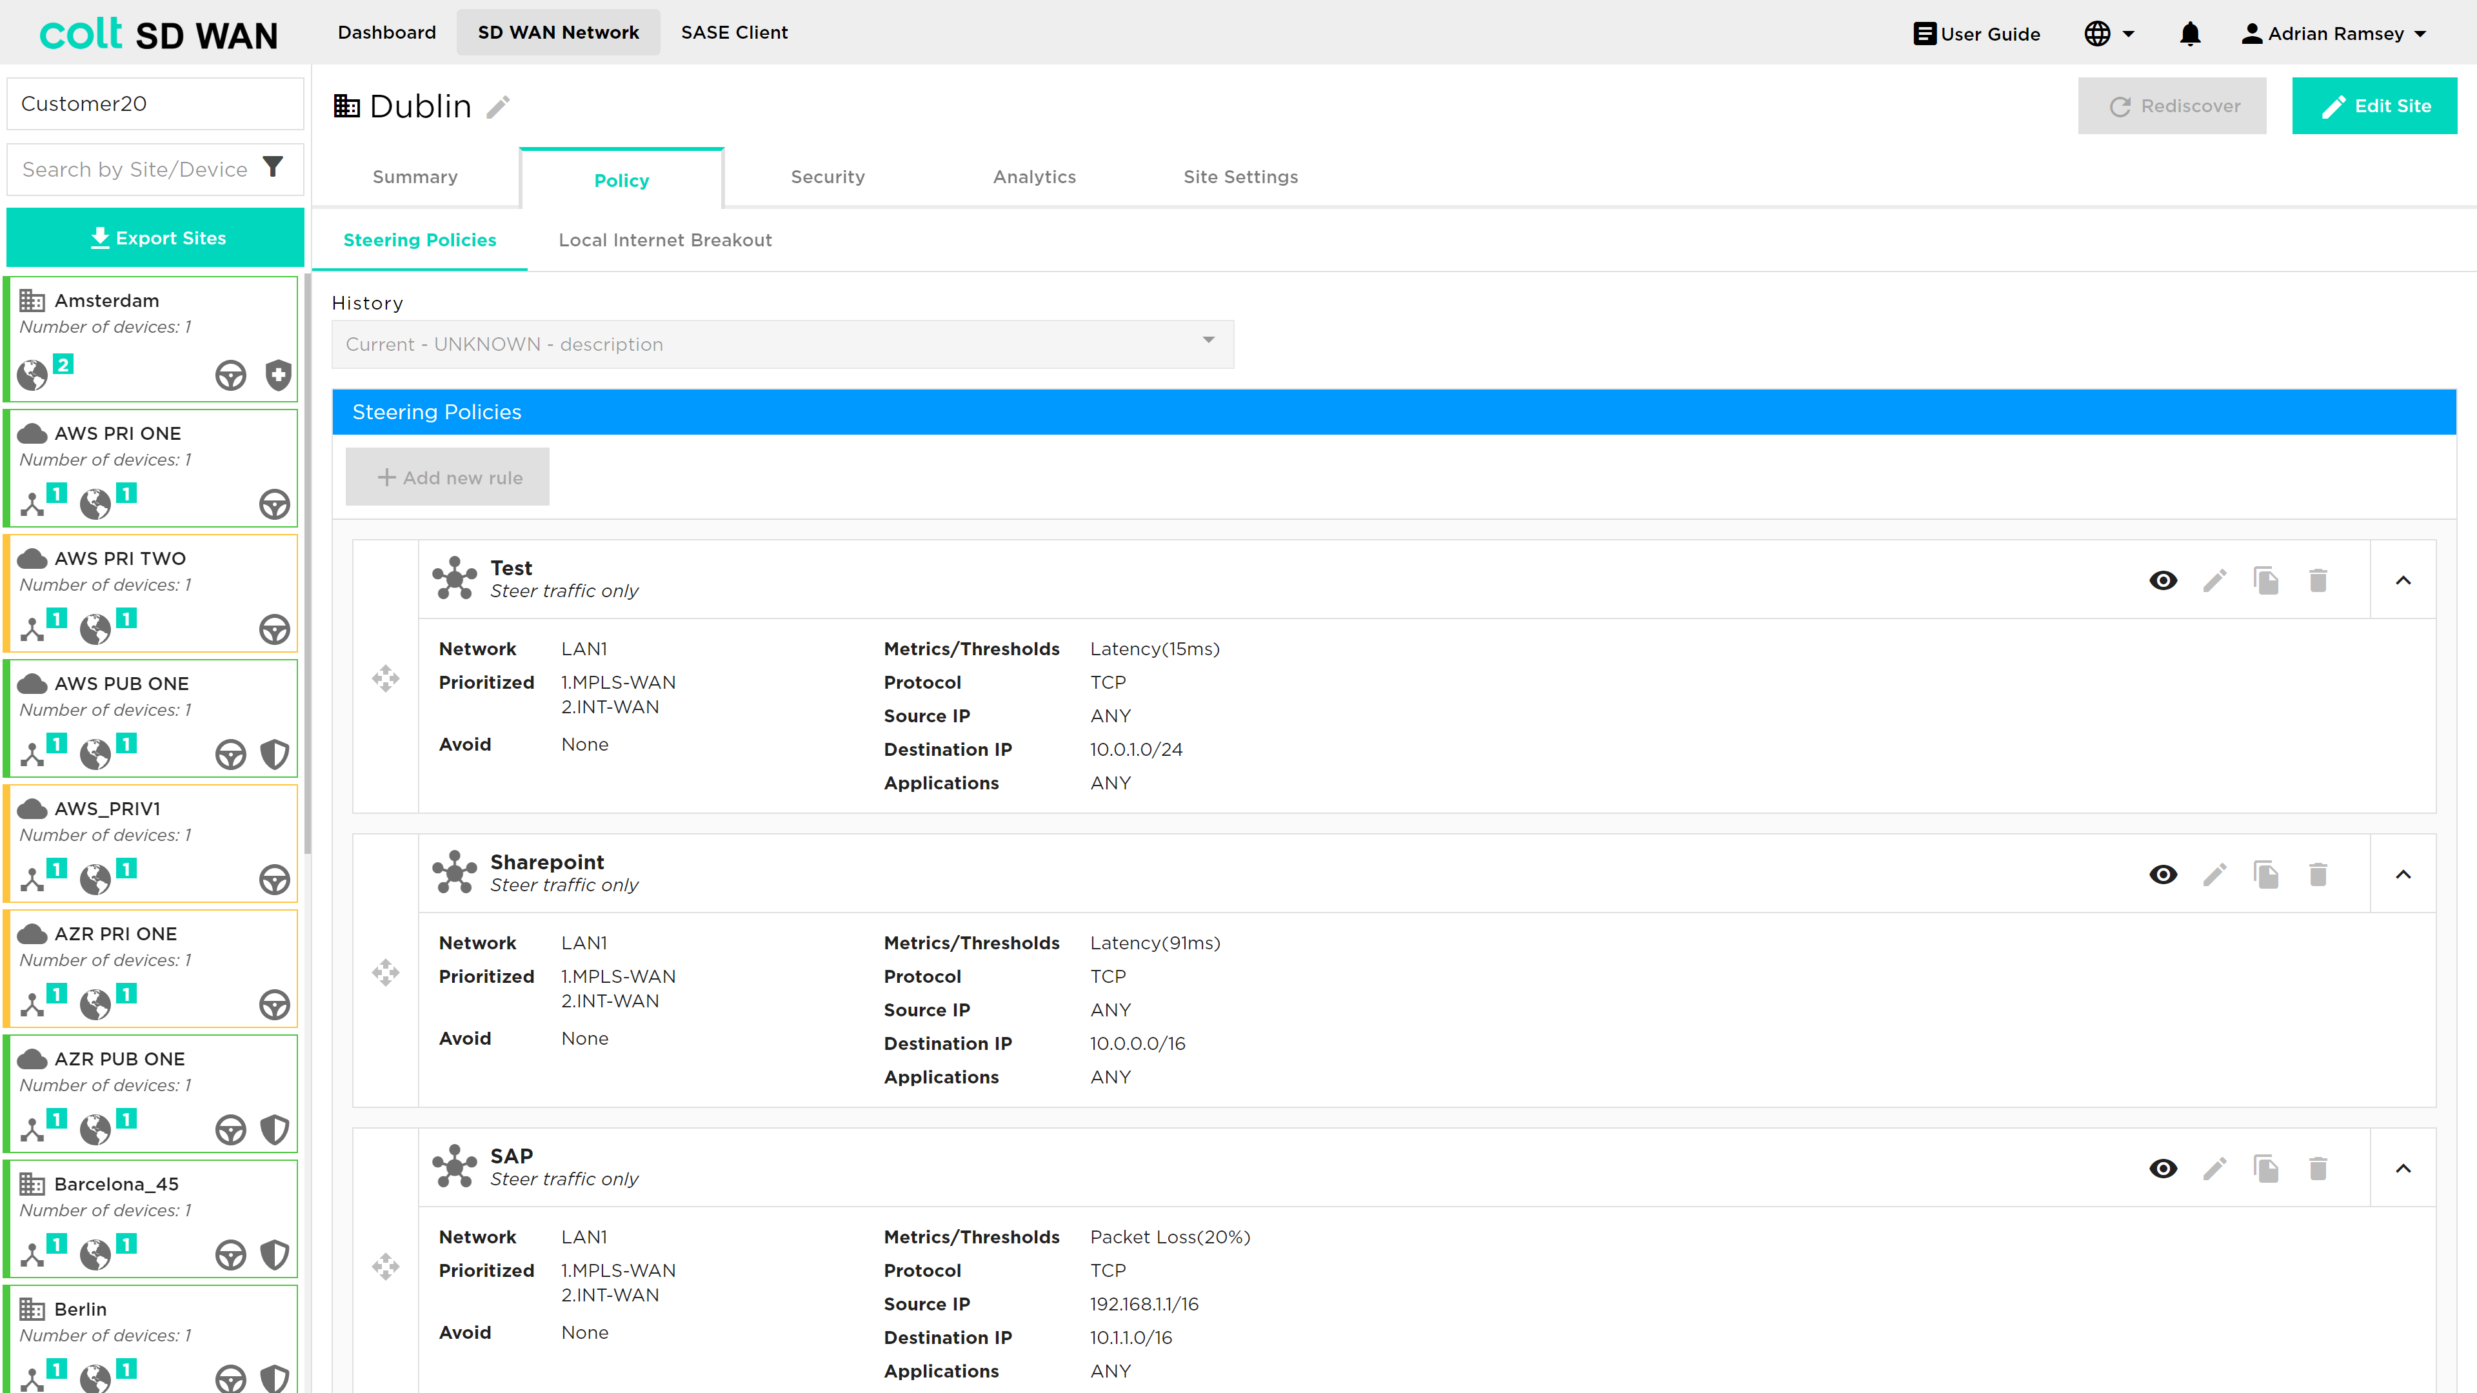Copy the SAP steering rule
2477x1393 pixels.
(x=2267, y=1169)
